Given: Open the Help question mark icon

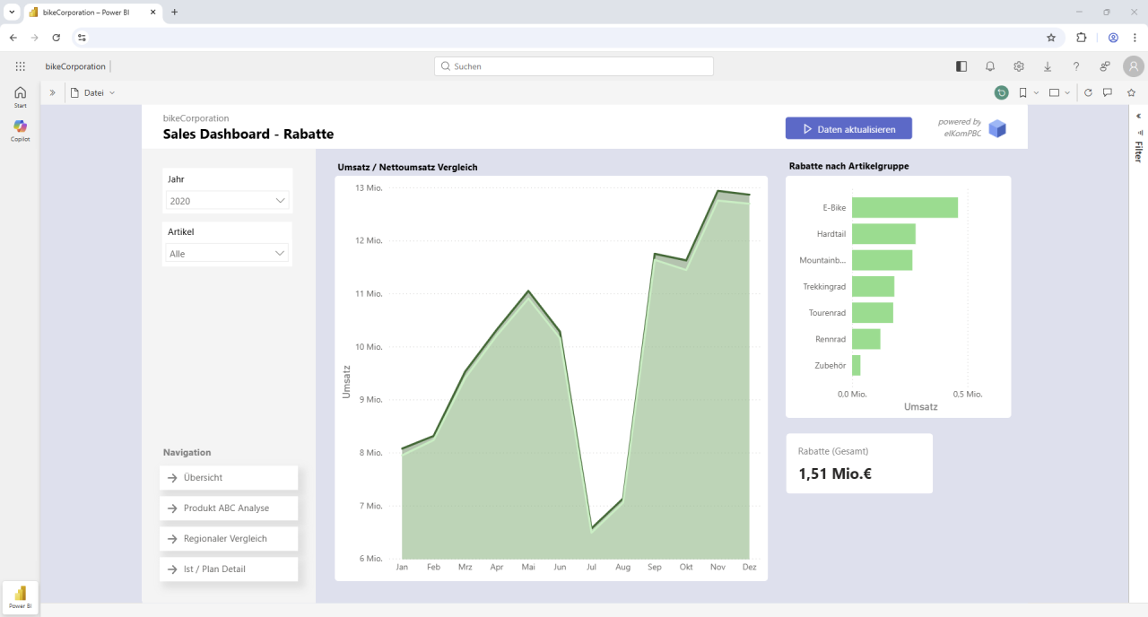Looking at the screenshot, I should click(x=1076, y=66).
